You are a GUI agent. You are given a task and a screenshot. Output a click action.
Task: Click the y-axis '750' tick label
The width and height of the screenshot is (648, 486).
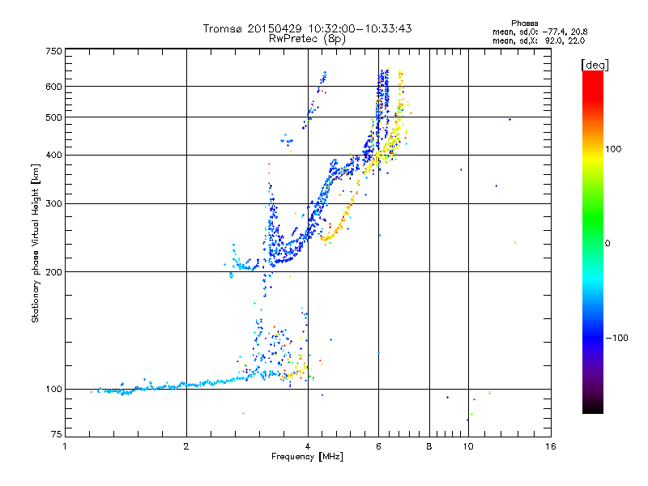[53, 51]
